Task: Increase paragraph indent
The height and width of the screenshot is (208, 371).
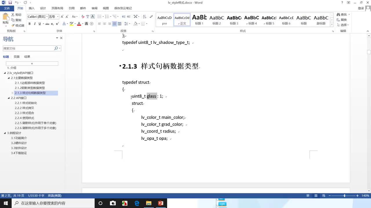Action: click(128, 17)
